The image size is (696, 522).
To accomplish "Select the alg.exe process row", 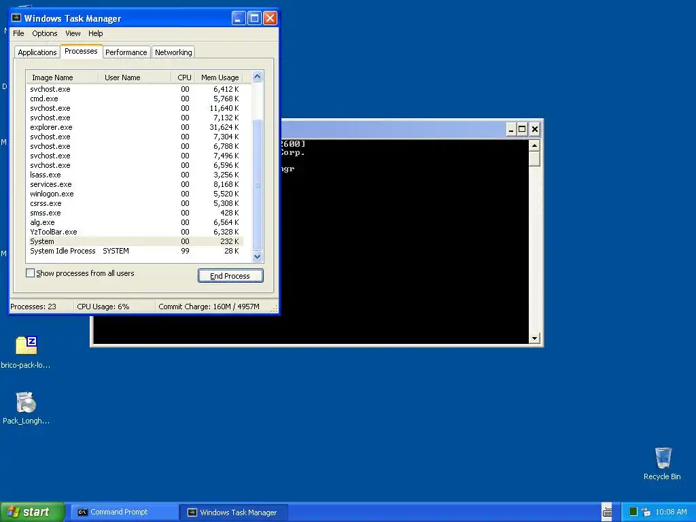I will 135,222.
